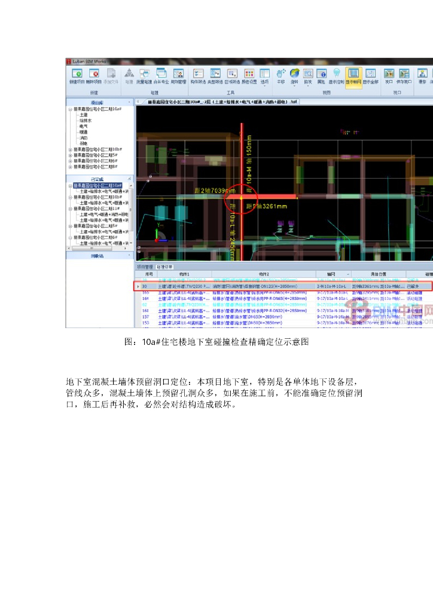The width and height of the screenshot is (433, 612).
Task: Expand the 5# project in 项目库 tree
Action: (x=71, y=155)
